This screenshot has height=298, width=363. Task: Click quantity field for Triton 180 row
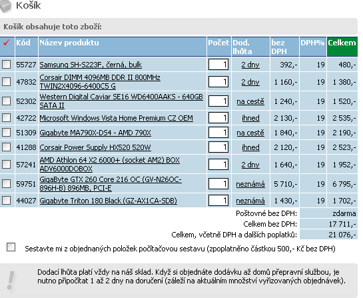pos(218,201)
